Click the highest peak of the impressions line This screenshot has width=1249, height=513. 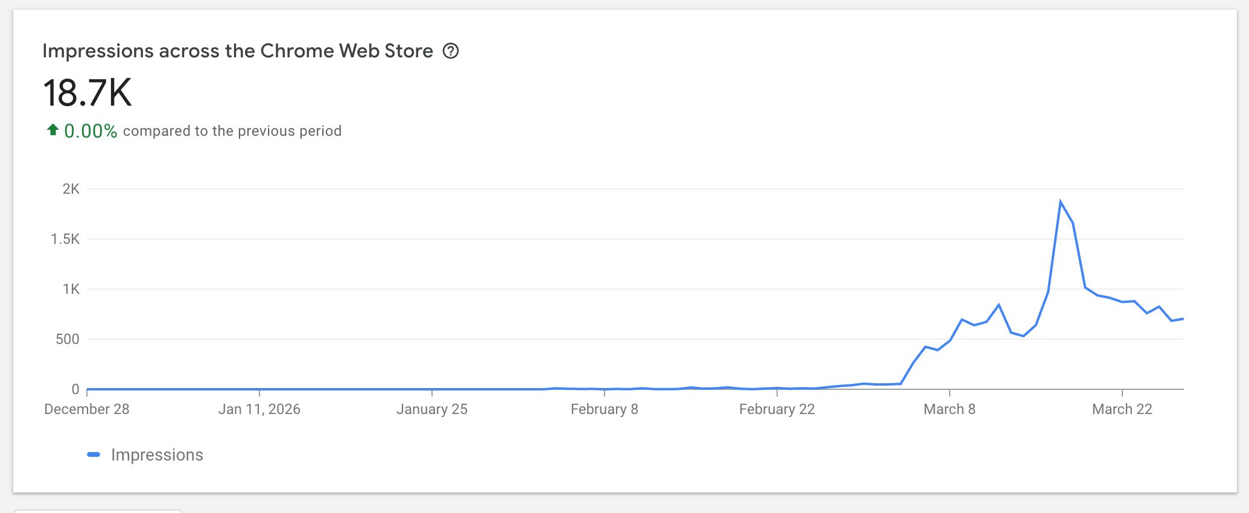pyautogui.click(x=1060, y=202)
